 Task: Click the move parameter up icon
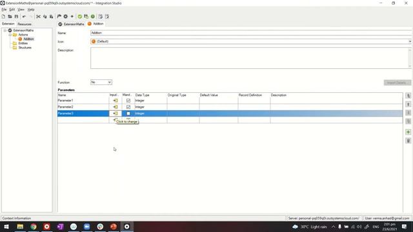tap(408, 104)
